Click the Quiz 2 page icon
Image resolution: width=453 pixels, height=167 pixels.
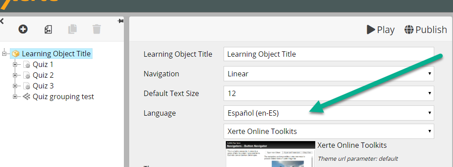pos(26,75)
